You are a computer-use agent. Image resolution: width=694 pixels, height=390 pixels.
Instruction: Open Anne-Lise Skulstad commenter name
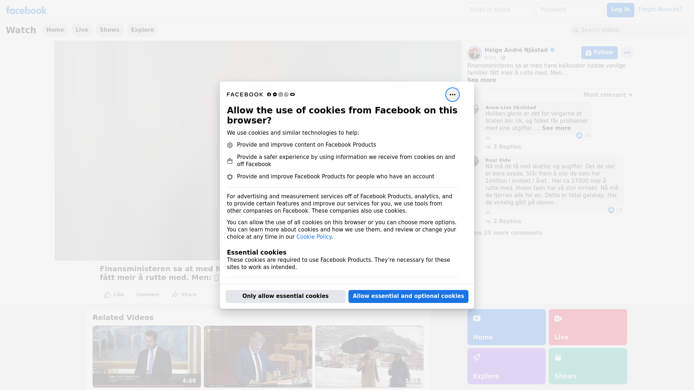510,108
